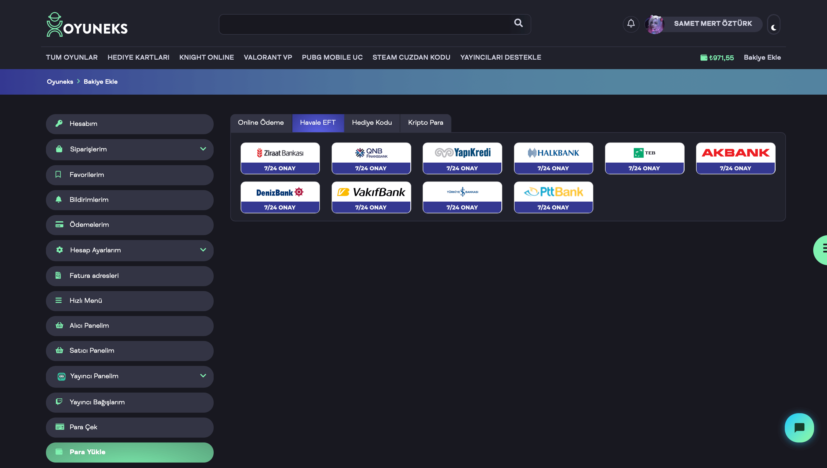Image resolution: width=827 pixels, height=468 pixels.
Task: Select DenizBank bank card
Action: click(x=280, y=197)
